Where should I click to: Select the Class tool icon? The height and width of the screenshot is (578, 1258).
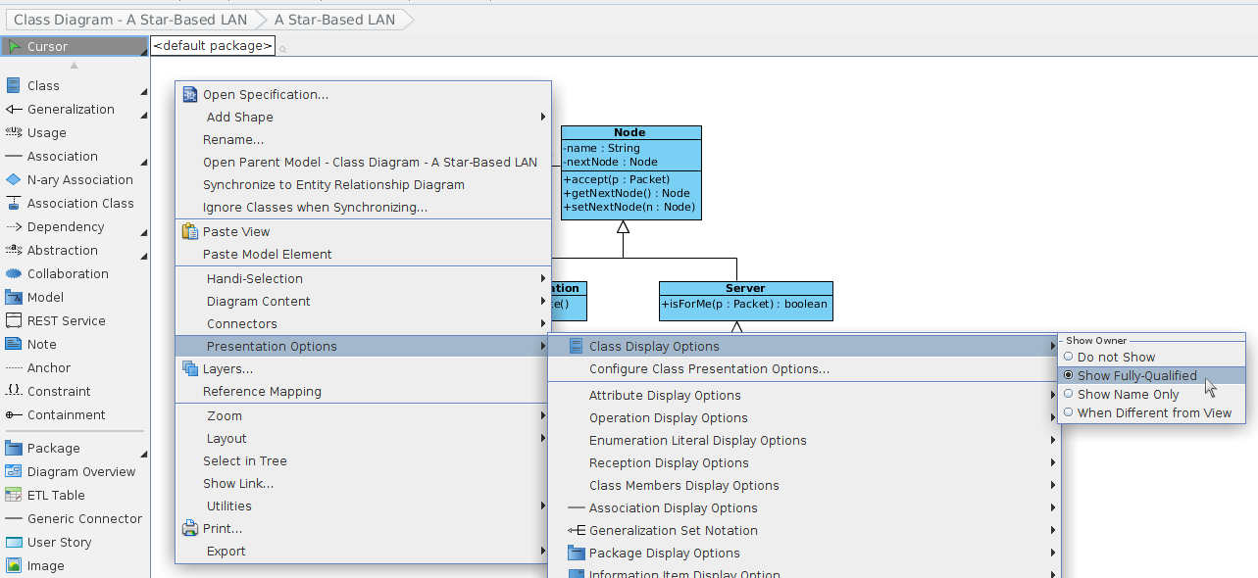[14, 85]
